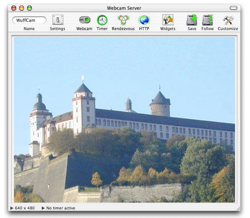Open the HTTP globe icon

(x=144, y=20)
